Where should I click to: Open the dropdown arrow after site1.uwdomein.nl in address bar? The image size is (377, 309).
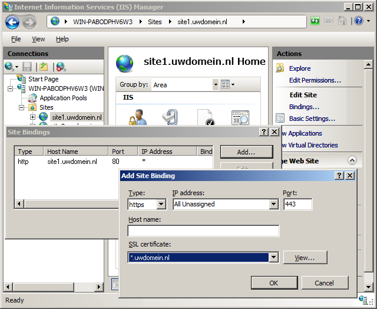[x=243, y=22]
